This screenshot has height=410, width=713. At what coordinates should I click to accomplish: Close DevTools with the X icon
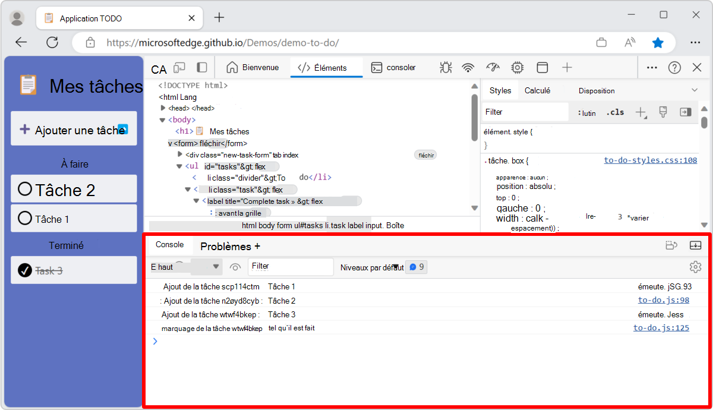(698, 68)
